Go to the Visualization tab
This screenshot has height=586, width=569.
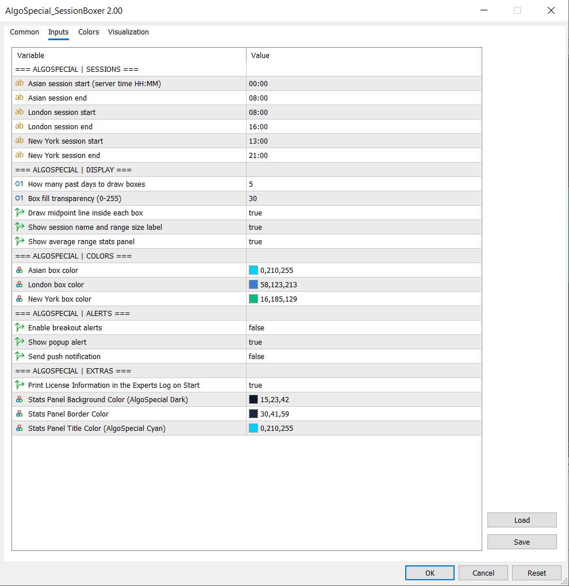128,32
